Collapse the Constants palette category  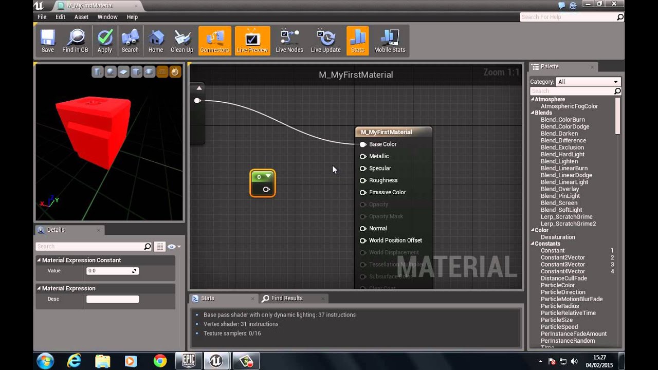(x=533, y=244)
